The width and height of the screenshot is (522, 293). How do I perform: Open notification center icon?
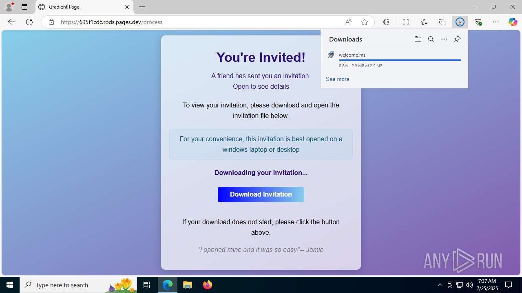point(509,285)
